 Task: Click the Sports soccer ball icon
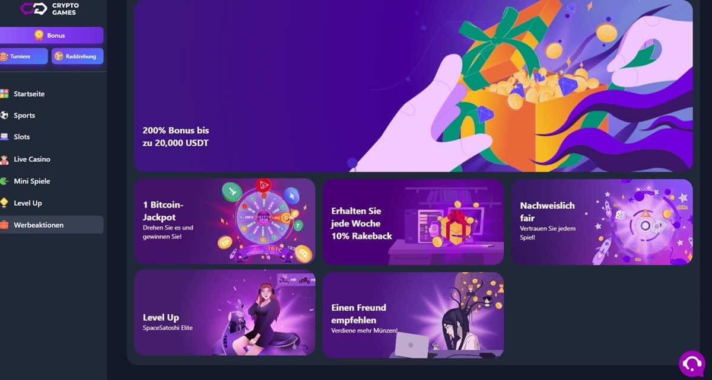point(4,115)
